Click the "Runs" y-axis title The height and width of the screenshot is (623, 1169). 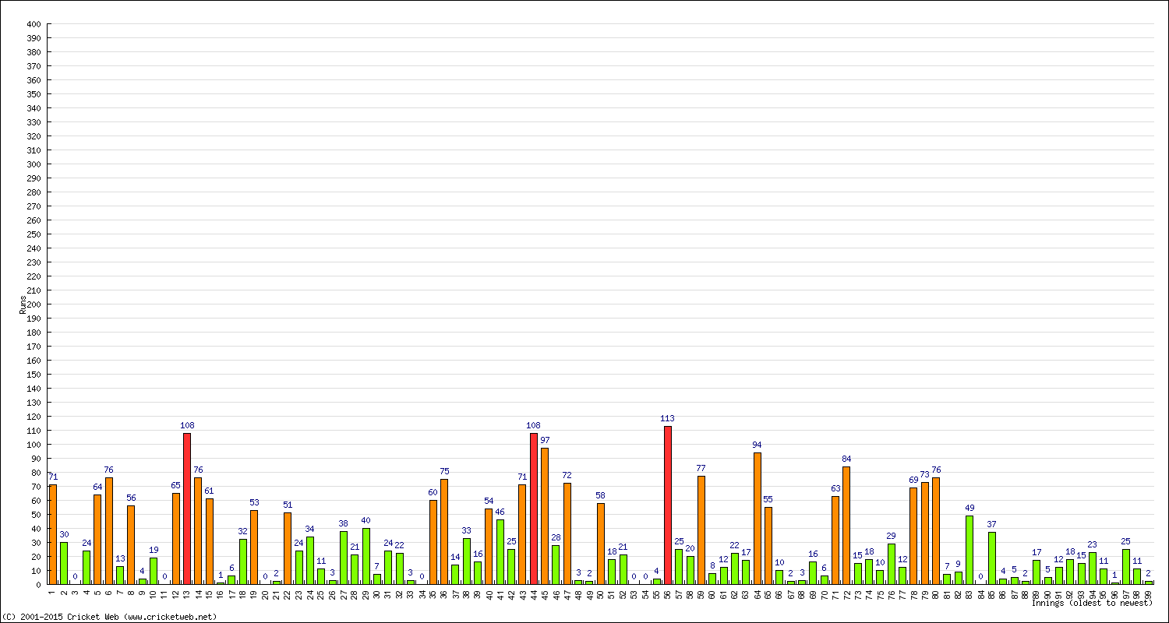(x=23, y=304)
